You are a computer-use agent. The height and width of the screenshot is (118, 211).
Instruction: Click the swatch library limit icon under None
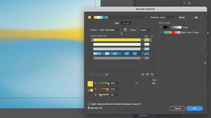pyautogui.click(x=154, y=83)
